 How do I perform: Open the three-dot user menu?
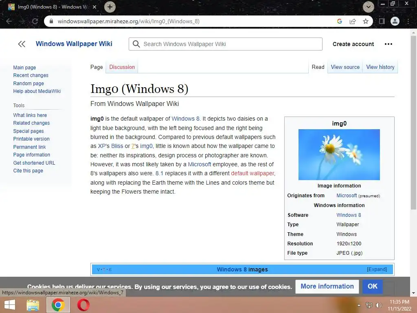[x=388, y=44]
